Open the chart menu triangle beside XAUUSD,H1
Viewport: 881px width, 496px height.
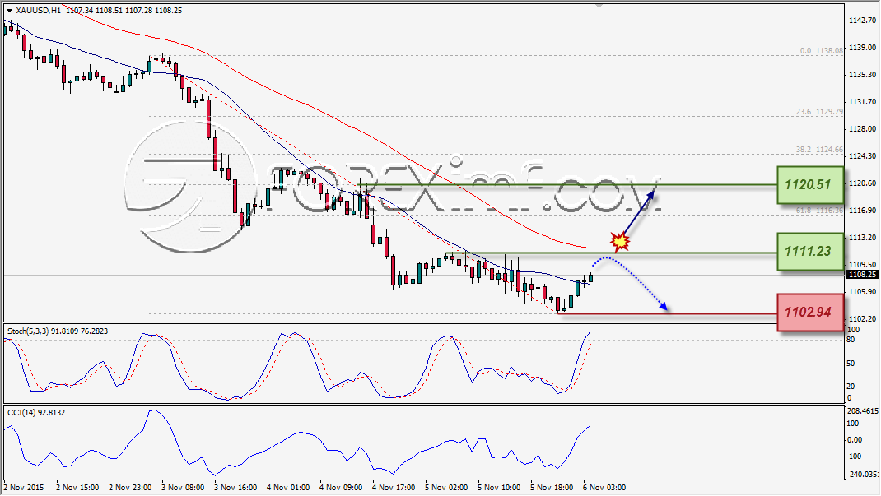click(10, 10)
